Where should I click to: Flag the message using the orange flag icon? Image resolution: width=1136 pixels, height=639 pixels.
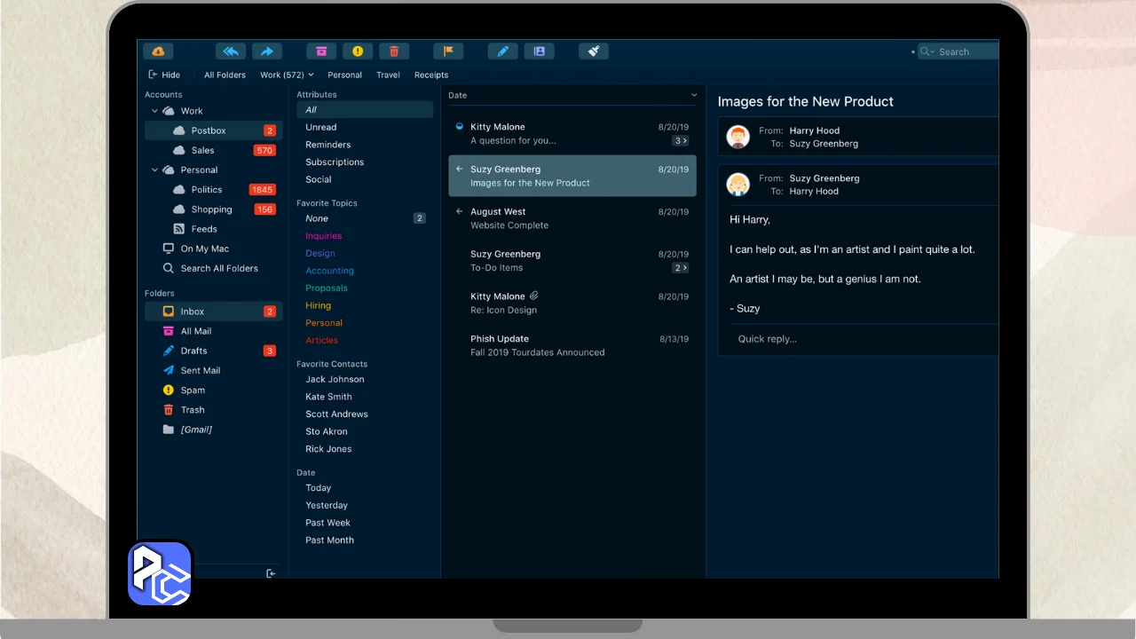coord(448,51)
